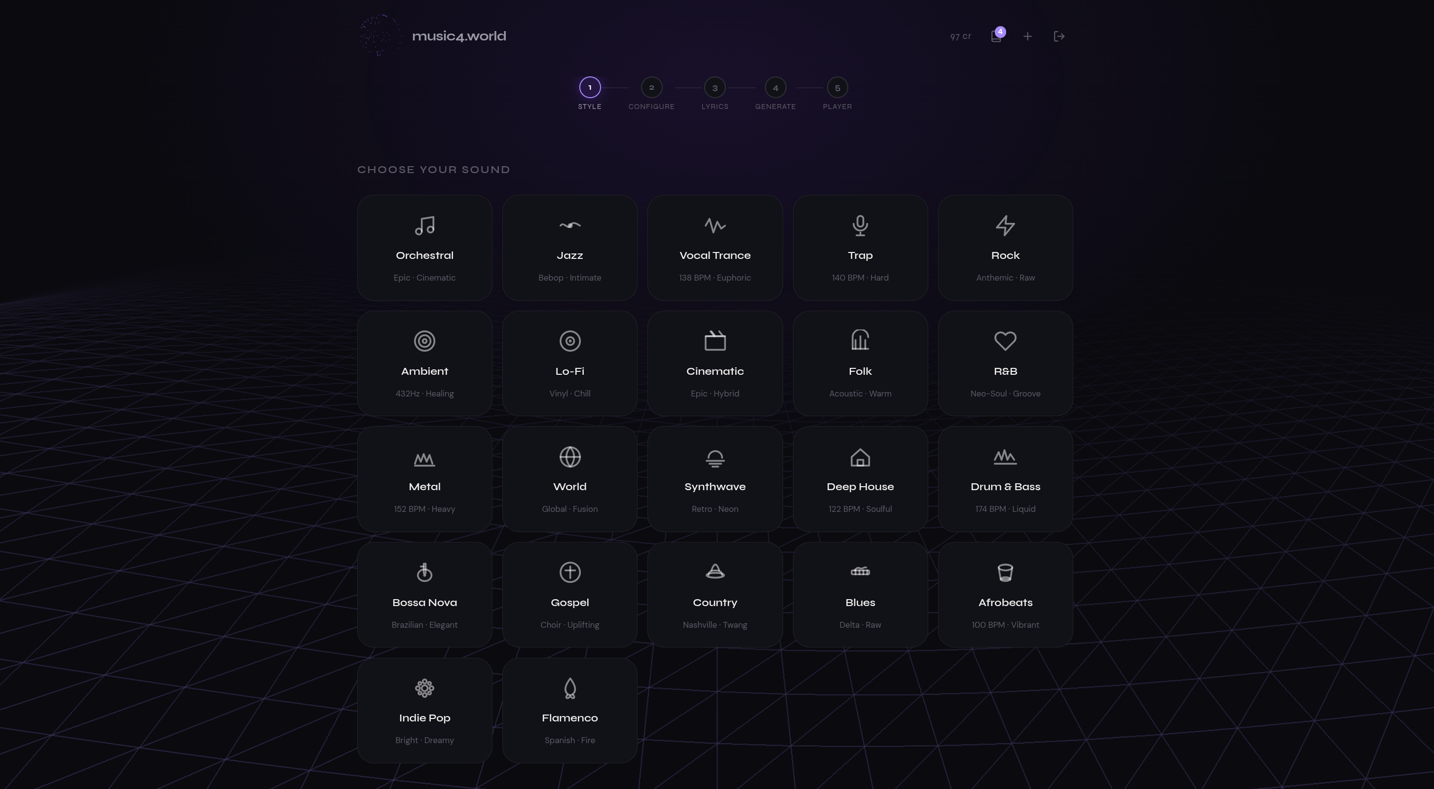
Task: Choose the Metal spikes icon
Action: point(425,459)
